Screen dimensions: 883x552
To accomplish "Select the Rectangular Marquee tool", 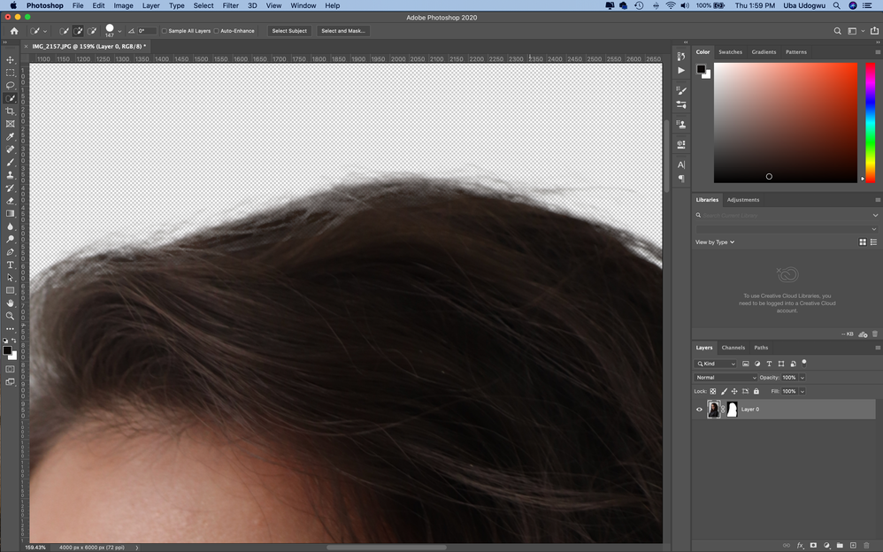I will click(x=10, y=73).
